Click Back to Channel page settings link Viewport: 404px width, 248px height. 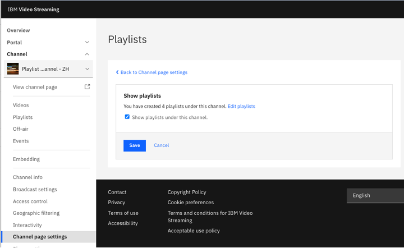(154, 72)
